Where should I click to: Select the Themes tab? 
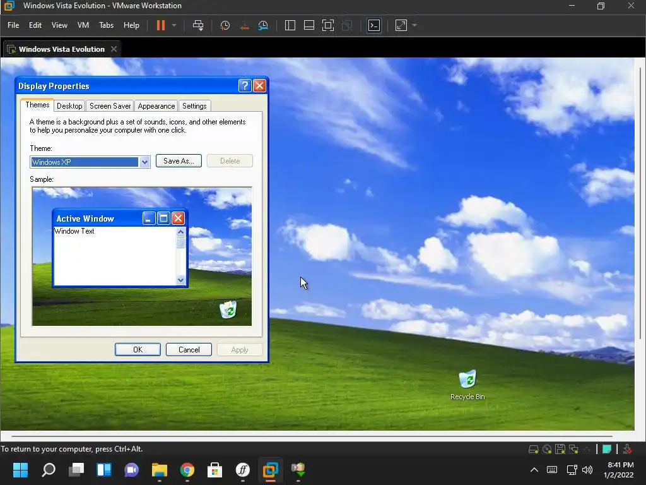coord(37,105)
